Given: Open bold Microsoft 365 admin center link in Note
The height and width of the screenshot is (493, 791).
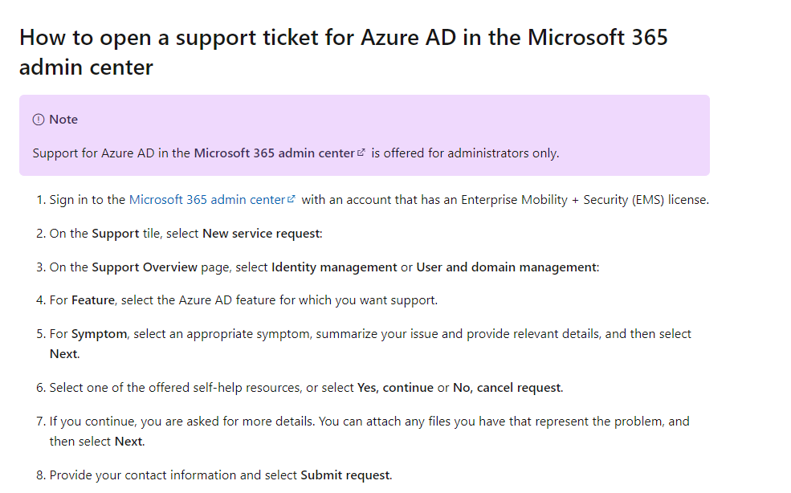Looking at the screenshot, I should pyautogui.click(x=273, y=153).
